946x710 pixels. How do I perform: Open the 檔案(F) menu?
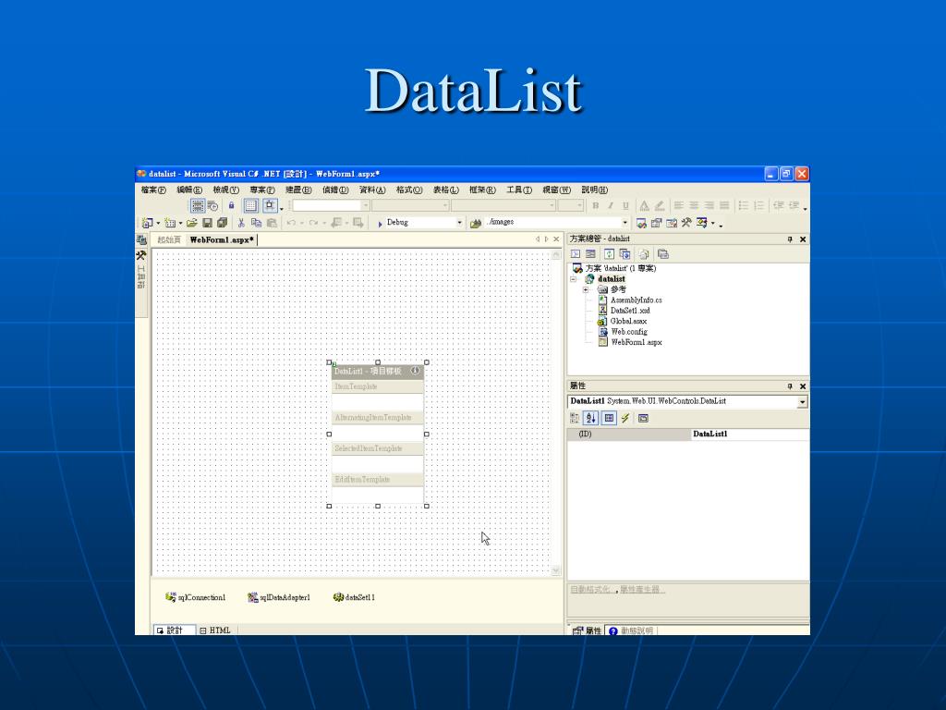153,190
